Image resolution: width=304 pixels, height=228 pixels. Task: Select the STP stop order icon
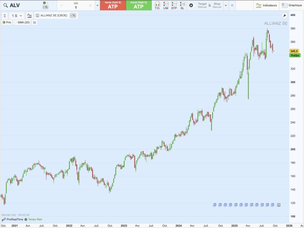pyautogui.click(x=174, y=5)
